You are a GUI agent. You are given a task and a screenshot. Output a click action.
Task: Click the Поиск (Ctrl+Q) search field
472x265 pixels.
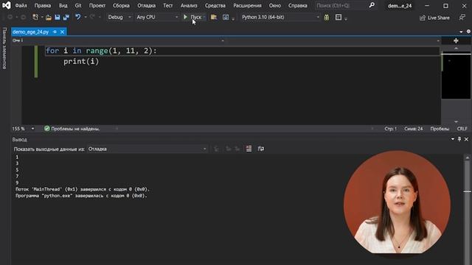tap(341, 5)
